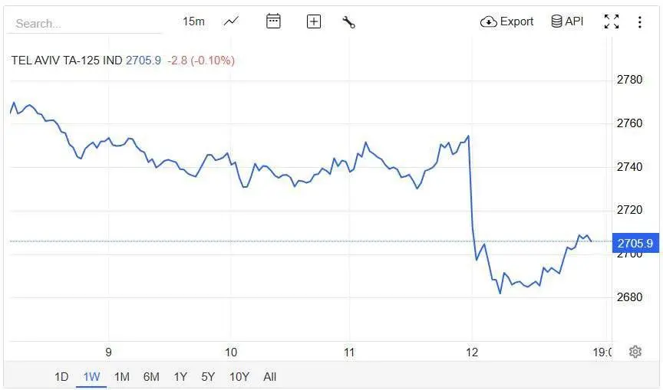Switch to the 6M range
This screenshot has height=390, width=663.
[x=151, y=376]
